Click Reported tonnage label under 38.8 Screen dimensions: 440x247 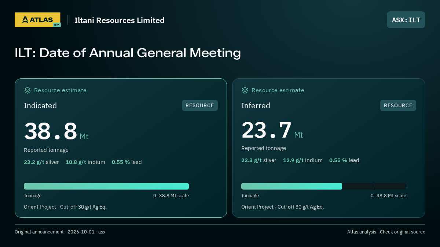point(46,150)
